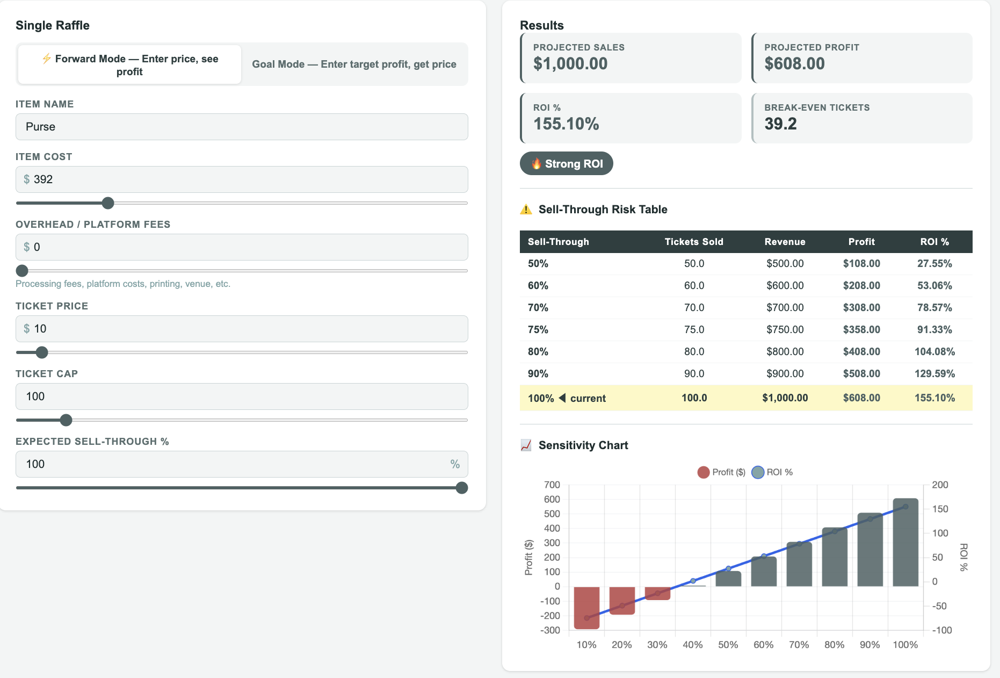The width and height of the screenshot is (1000, 678).
Task: Click the Tickets Sold column header
Action: tap(694, 242)
